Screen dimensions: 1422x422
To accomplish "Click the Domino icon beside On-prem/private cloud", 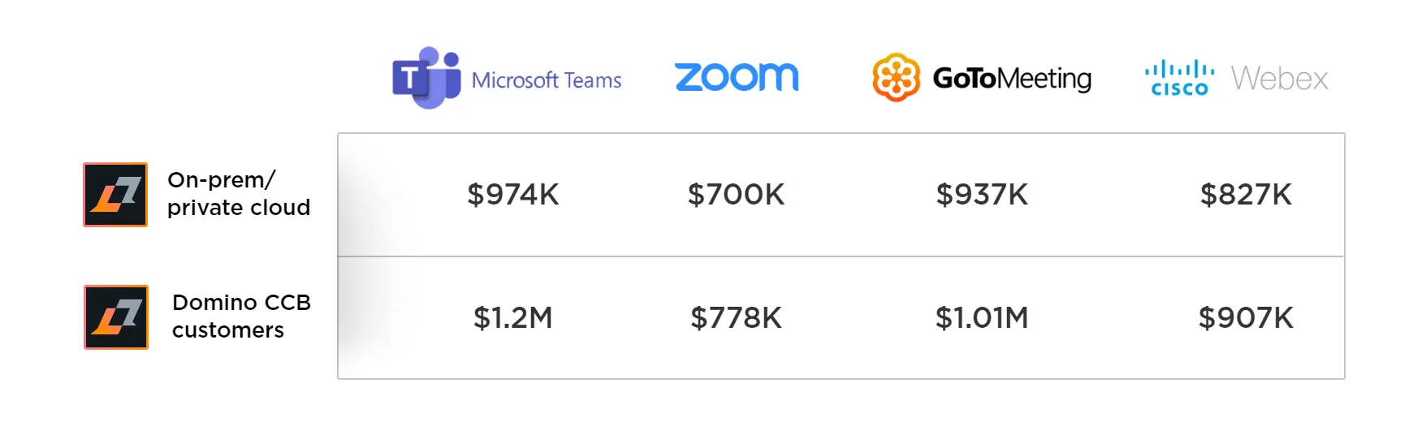I will (115, 195).
